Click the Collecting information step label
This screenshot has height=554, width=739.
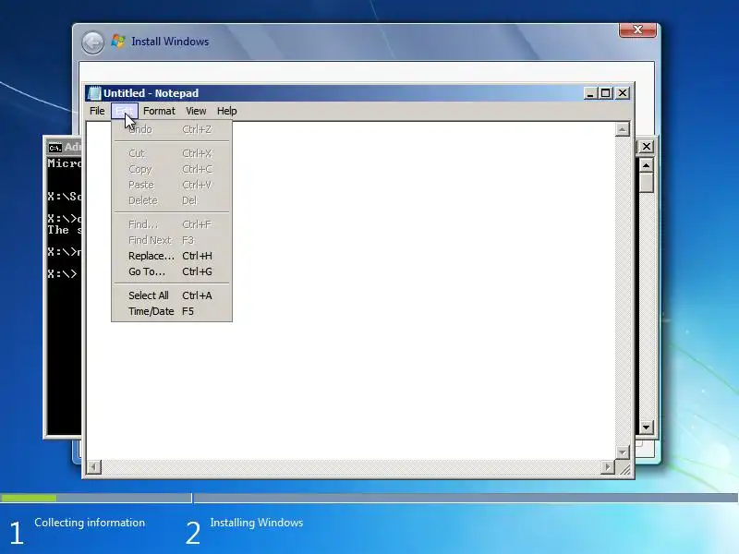pos(90,523)
